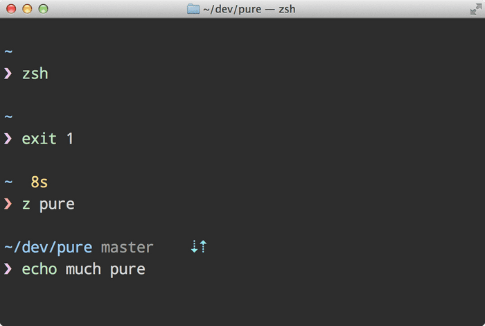Click the ~/dev/pure path text
Screen dimensions: 485x326
click(x=48, y=248)
